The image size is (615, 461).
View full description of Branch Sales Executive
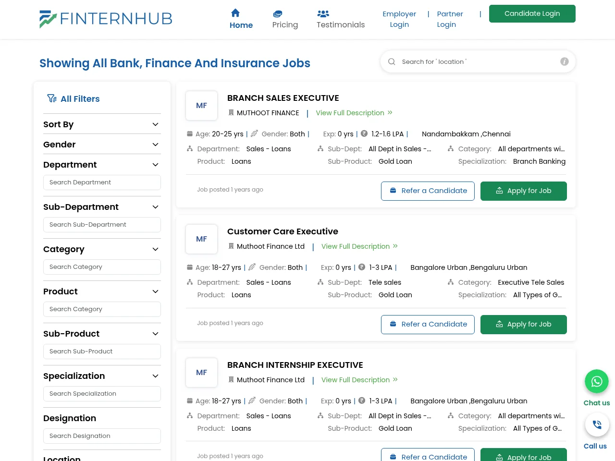coord(354,113)
